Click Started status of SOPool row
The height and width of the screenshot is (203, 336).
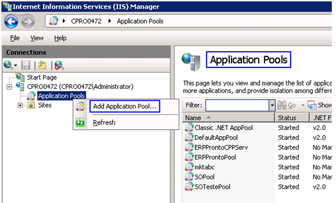(x=288, y=177)
